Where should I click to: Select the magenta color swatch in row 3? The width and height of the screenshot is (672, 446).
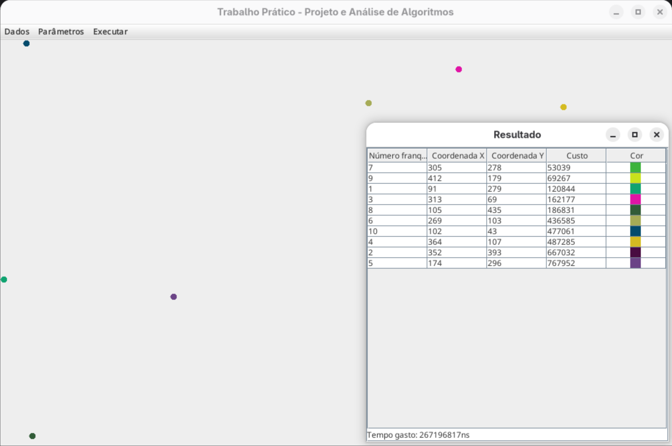(635, 199)
